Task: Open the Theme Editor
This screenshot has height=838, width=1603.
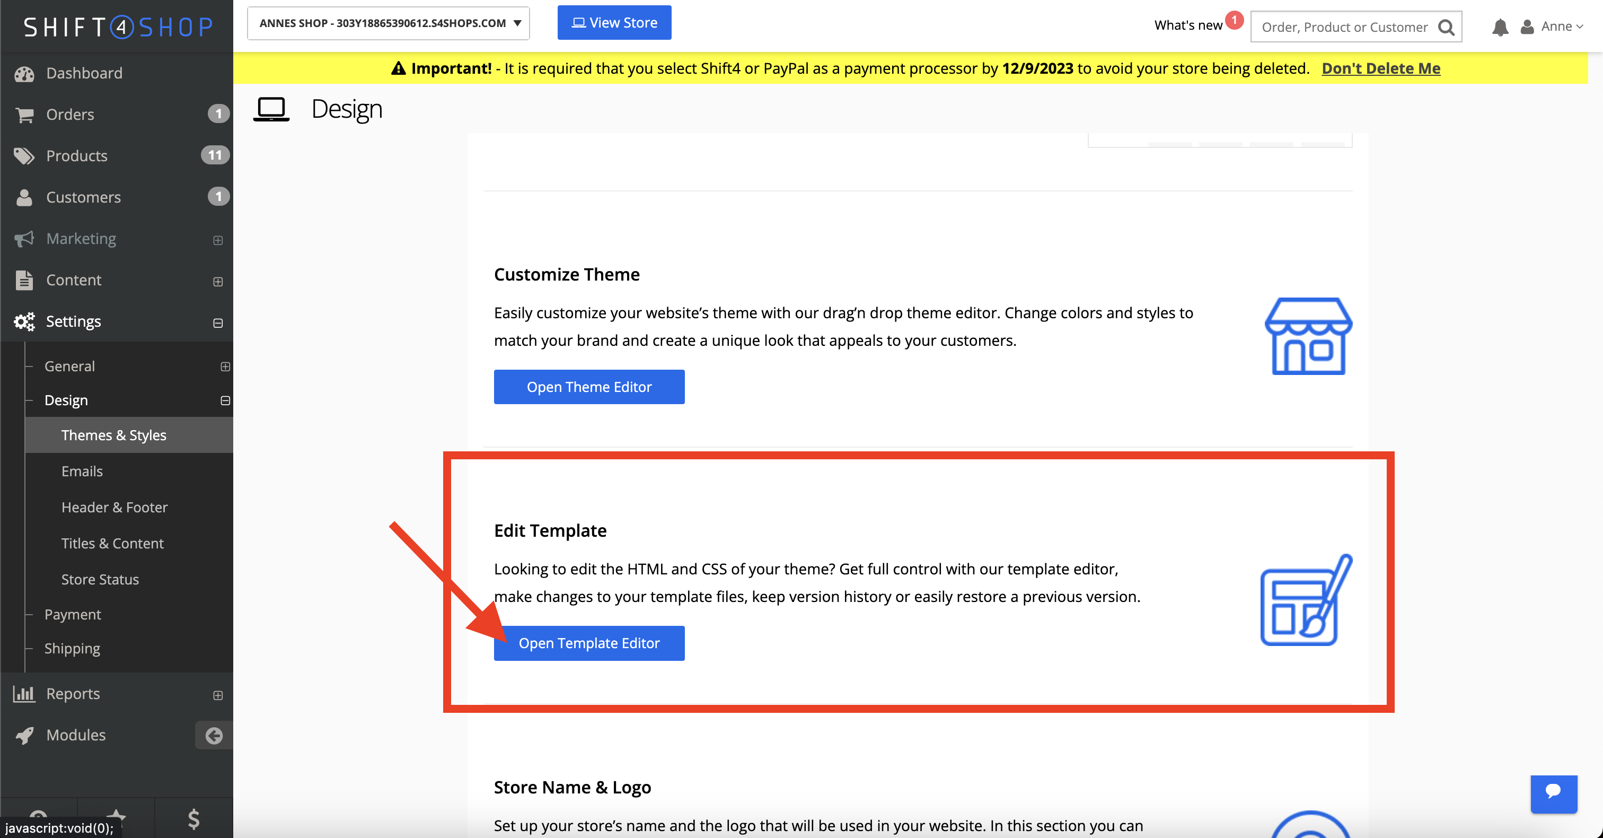Action: [x=589, y=386]
